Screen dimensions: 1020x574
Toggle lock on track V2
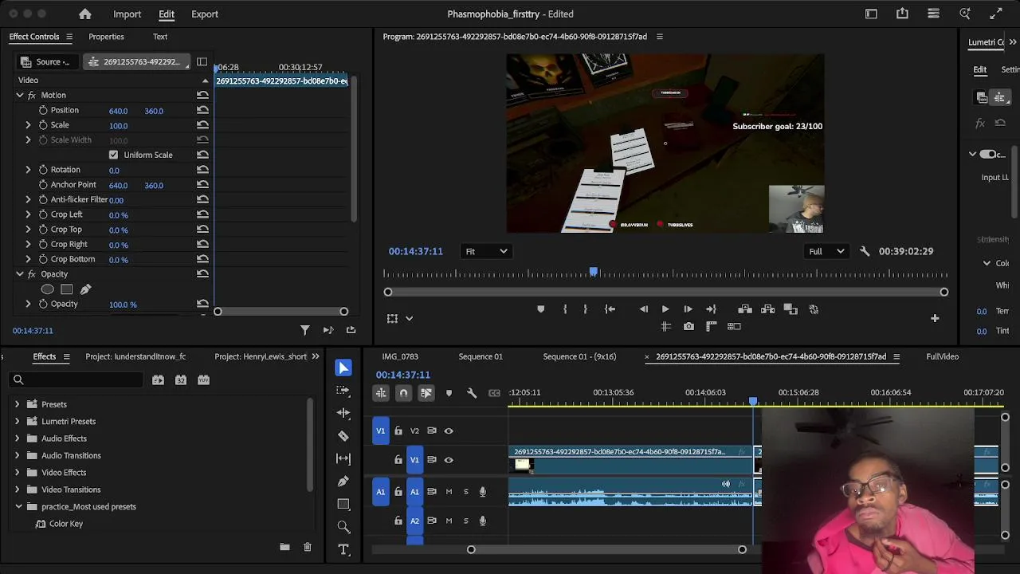tap(398, 431)
